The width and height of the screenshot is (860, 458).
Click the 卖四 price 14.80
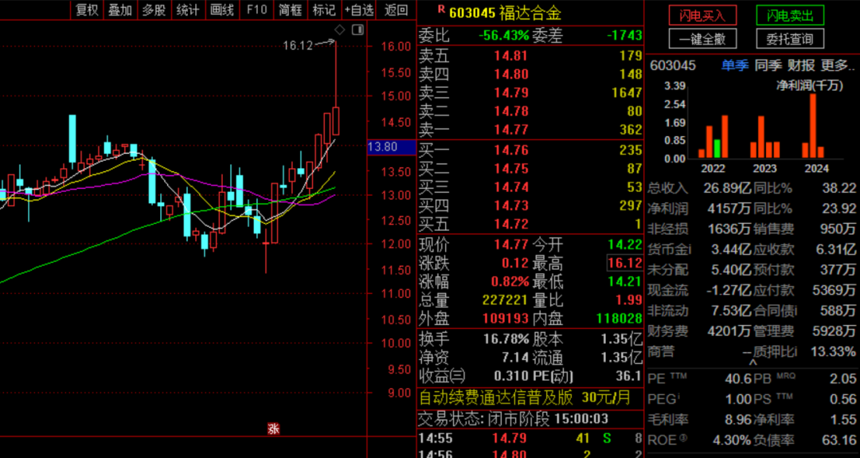pyautogui.click(x=511, y=74)
